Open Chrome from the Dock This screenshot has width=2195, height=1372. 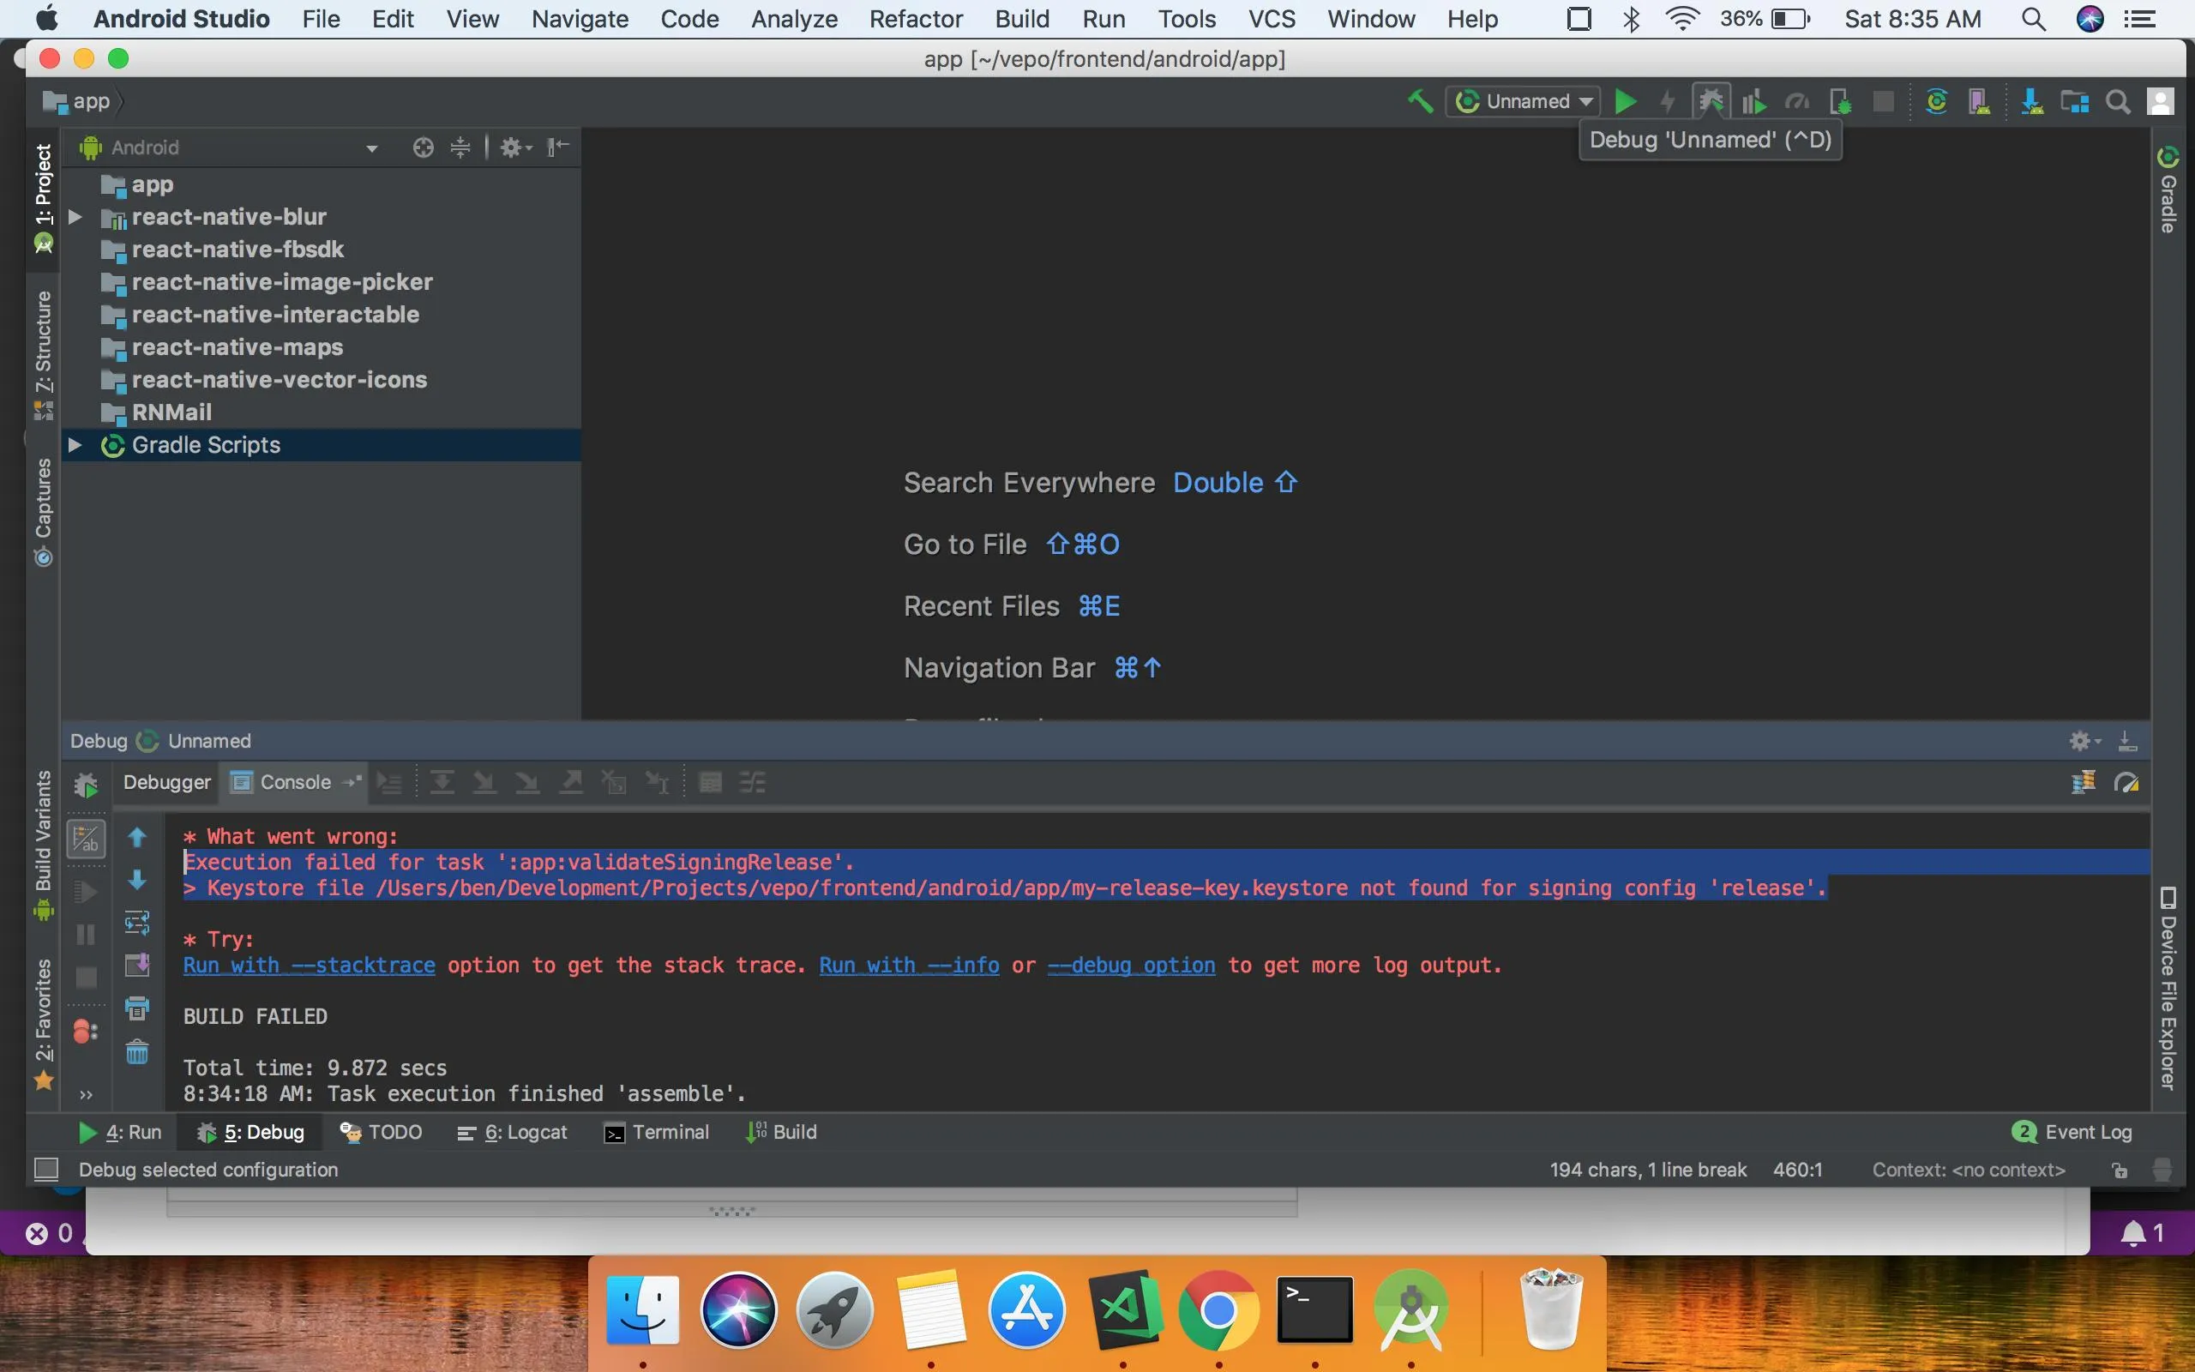tap(1218, 1310)
